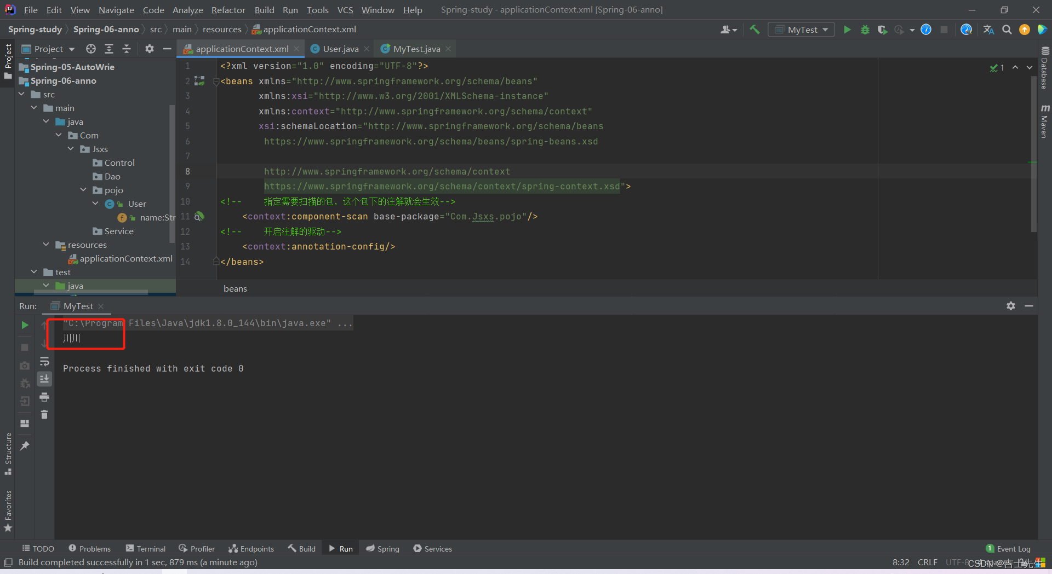Collapse the pojo package

pos(83,190)
